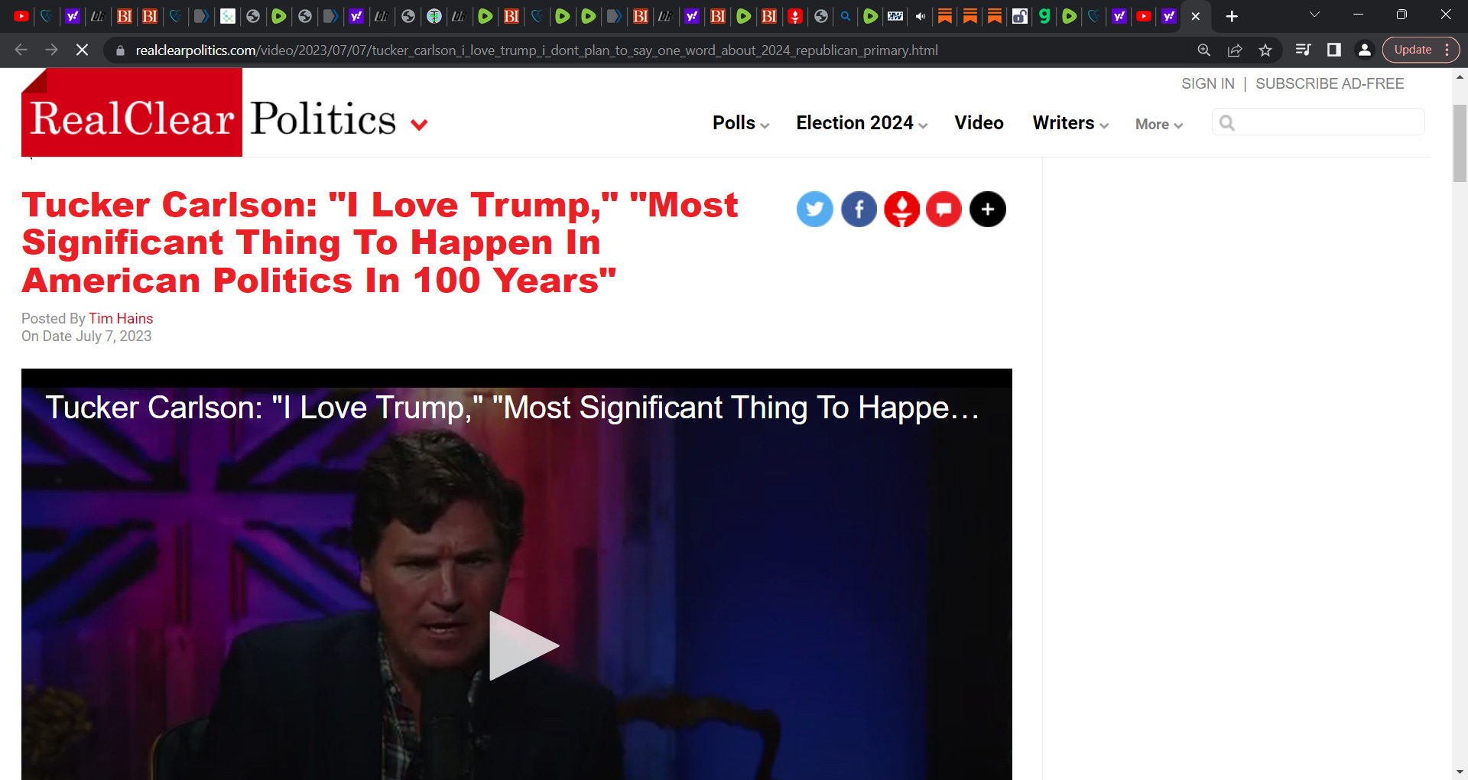
Task: Play the Tucker Carlson video
Action: tap(524, 645)
